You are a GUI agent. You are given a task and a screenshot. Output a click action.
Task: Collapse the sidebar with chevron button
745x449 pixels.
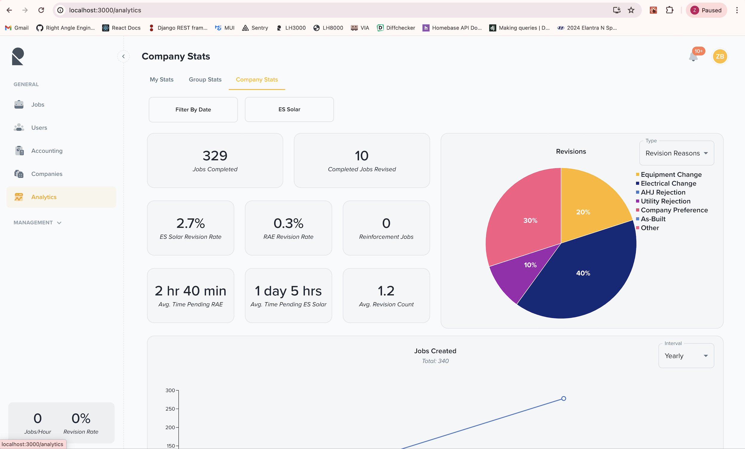123,56
